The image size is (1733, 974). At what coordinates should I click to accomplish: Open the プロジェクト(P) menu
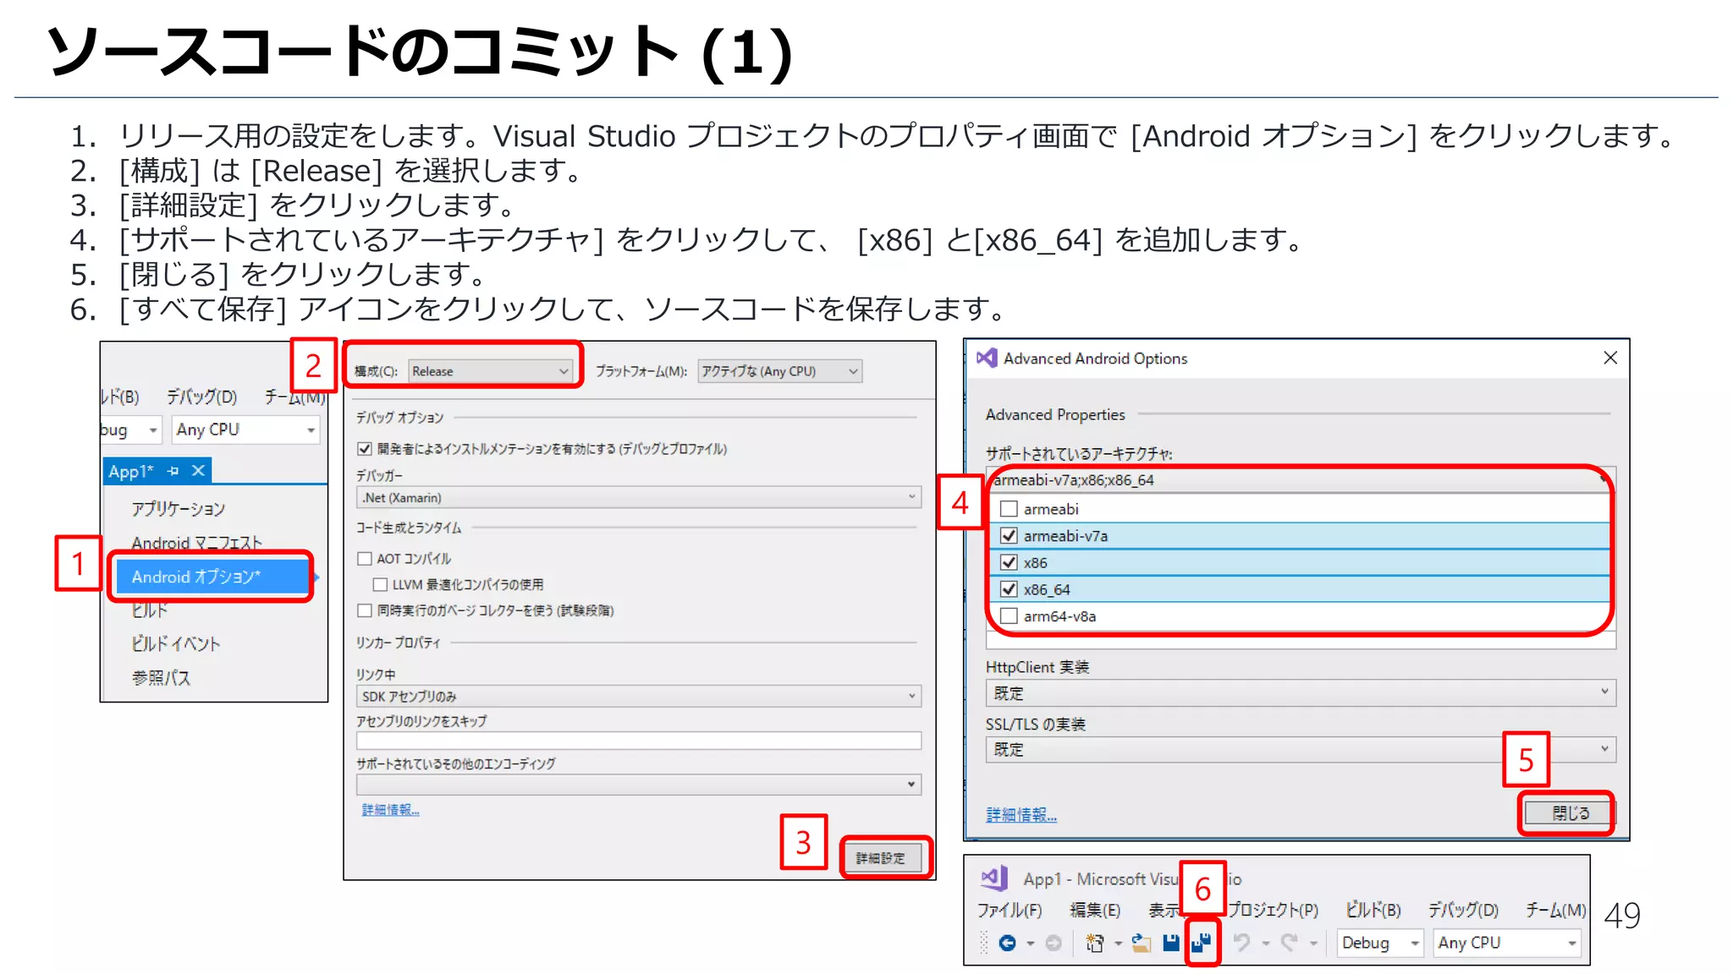click(x=1274, y=910)
